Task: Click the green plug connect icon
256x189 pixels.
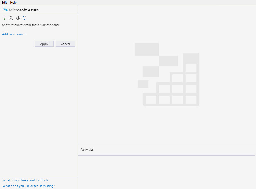Action: coord(4,18)
